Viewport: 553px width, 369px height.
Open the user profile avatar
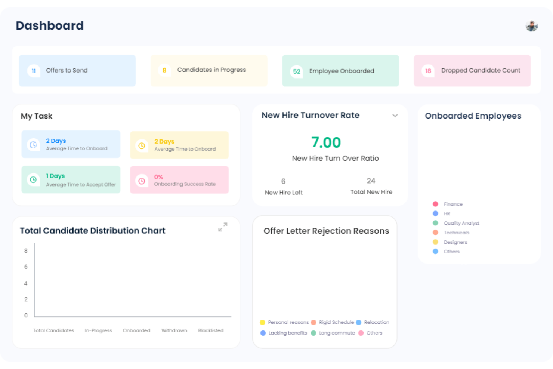[x=532, y=26]
